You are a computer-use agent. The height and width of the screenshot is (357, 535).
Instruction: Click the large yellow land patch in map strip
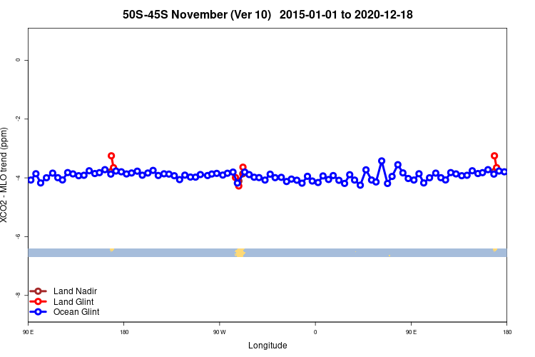[x=240, y=253]
